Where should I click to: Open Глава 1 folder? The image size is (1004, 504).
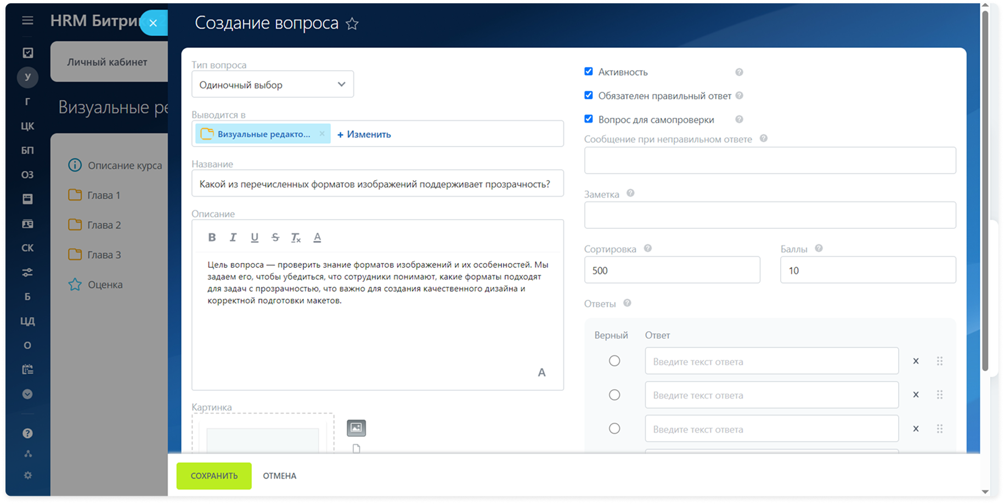[x=94, y=195]
